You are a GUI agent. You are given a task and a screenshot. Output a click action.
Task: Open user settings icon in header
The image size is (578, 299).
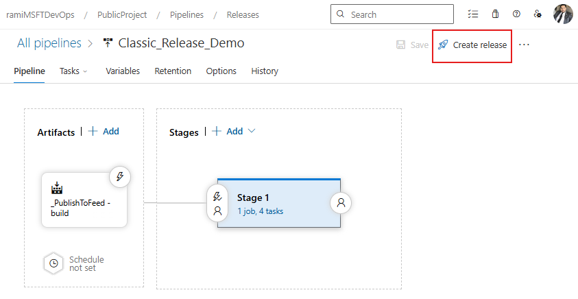pos(538,14)
